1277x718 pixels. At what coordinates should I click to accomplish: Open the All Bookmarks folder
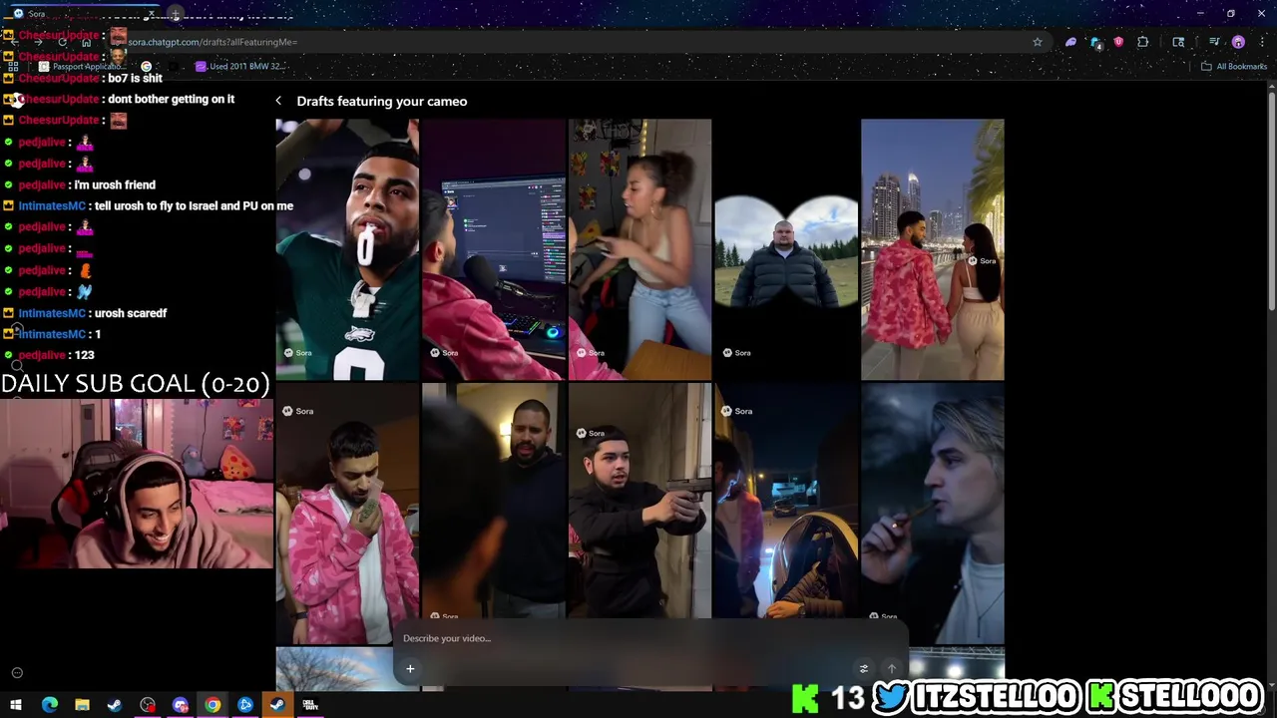[x=1234, y=66]
